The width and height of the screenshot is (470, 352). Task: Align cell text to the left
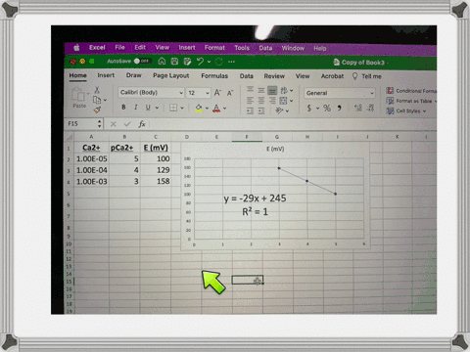click(250, 101)
